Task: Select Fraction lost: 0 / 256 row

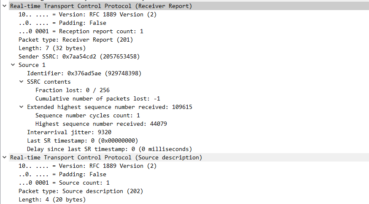Action: coord(73,90)
